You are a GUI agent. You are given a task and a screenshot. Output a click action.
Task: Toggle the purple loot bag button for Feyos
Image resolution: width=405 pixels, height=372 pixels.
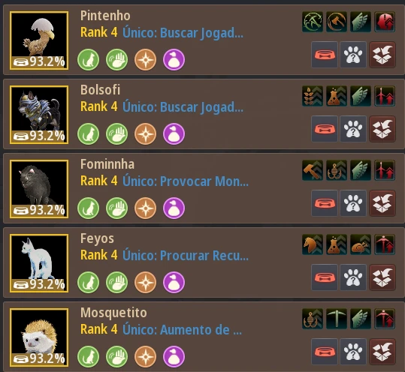174,282
